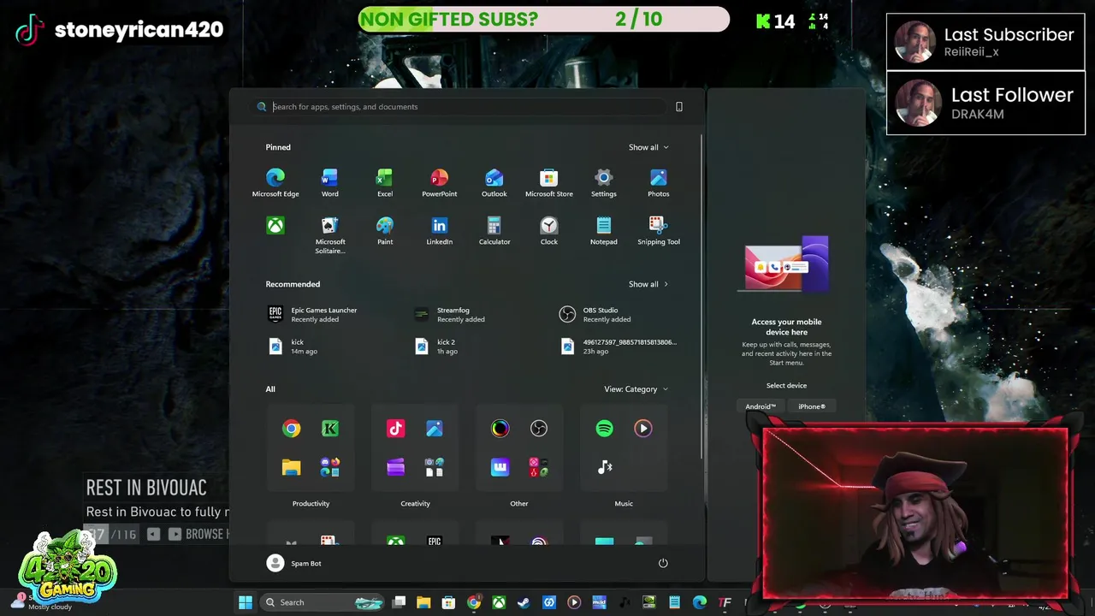Toggle the mobile device side panel icon
1095x616 pixels.
[679, 107]
